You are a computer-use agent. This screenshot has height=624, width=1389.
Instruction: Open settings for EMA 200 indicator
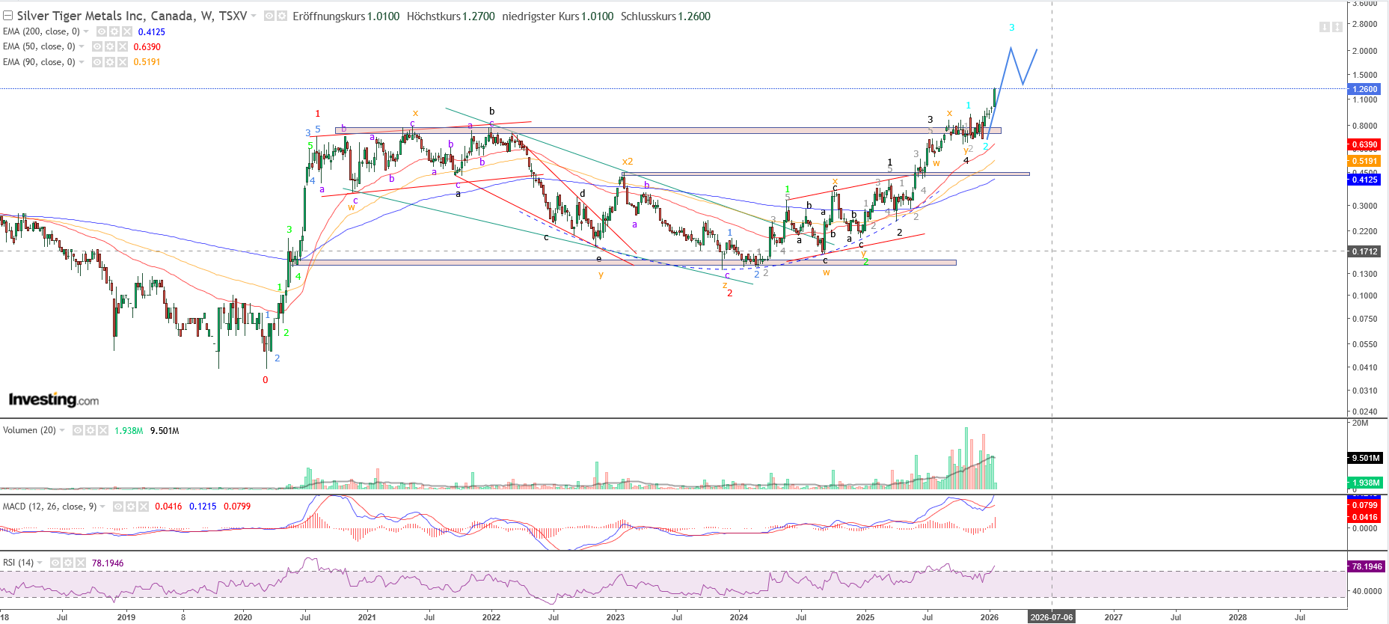114,31
